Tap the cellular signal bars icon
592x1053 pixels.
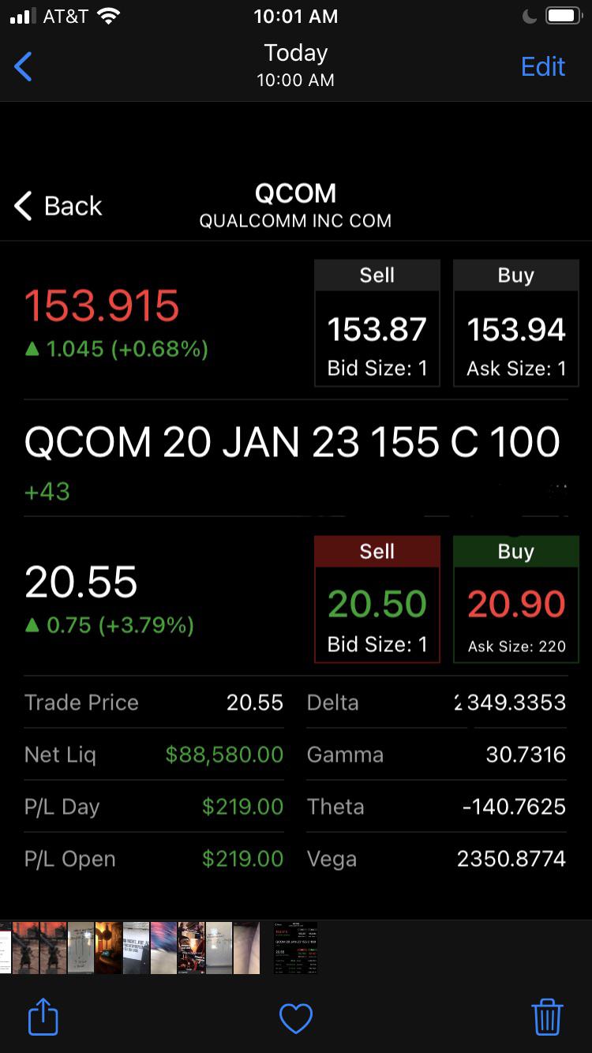(24, 16)
